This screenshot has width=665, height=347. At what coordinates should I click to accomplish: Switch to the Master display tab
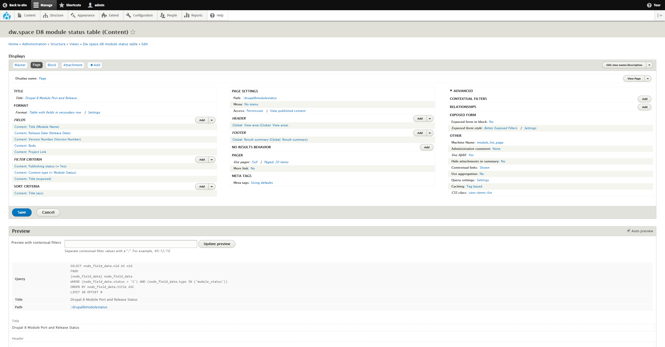pyautogui.click(x=20, y=65)
